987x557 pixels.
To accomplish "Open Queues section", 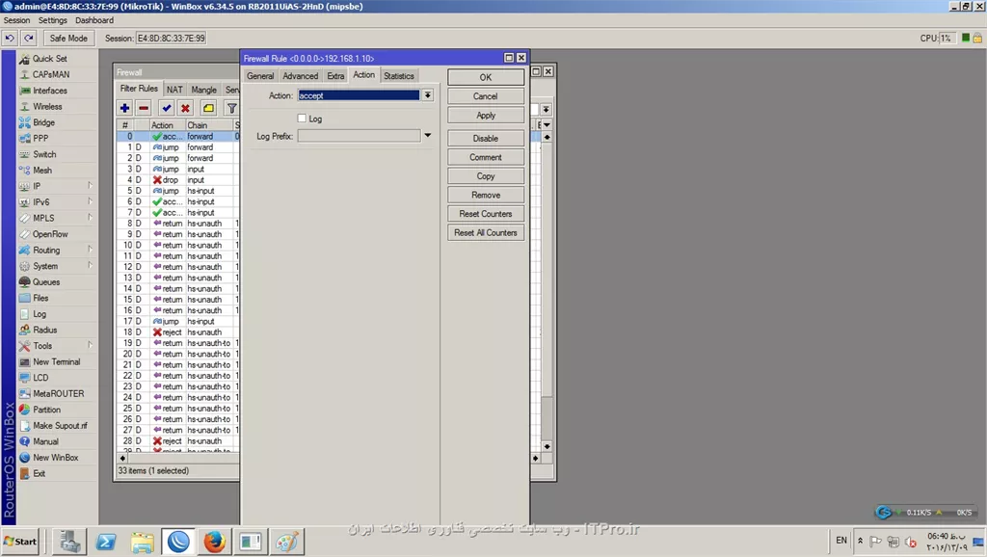I will [46, 282].
